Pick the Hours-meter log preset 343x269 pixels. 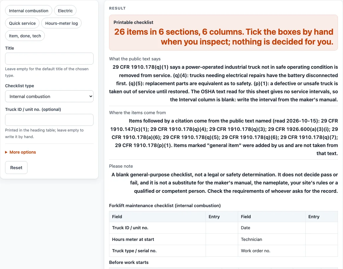(x=62, y=23)
